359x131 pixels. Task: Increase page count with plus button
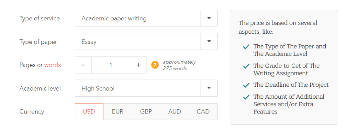138,65
